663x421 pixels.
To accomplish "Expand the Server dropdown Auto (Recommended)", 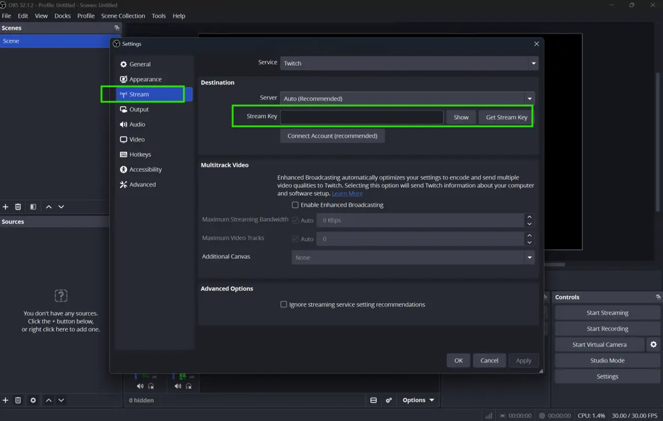I will click(407, 98).
